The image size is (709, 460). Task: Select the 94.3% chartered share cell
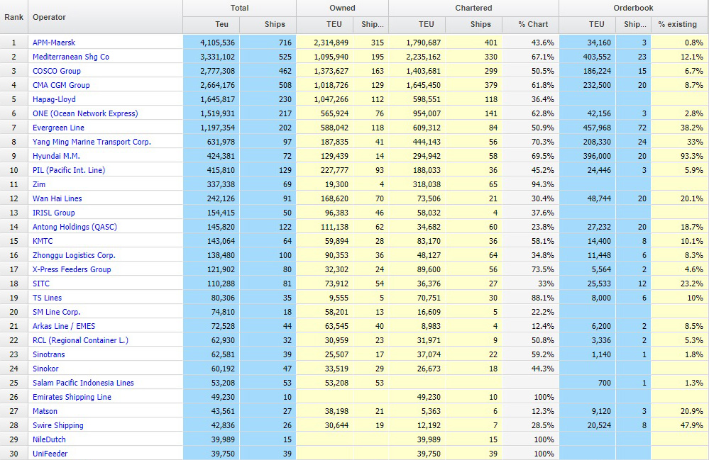[531, 184]
